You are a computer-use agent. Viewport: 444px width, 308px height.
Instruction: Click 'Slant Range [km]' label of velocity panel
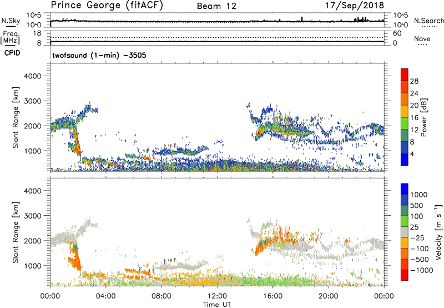pyautogui.click(x=16, y=232)
